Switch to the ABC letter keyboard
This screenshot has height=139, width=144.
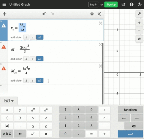pos(7,134)
